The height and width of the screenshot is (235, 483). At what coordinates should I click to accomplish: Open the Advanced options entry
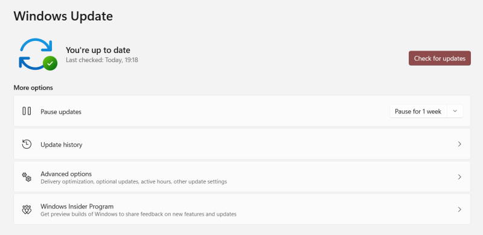click(x=242, y=177)
